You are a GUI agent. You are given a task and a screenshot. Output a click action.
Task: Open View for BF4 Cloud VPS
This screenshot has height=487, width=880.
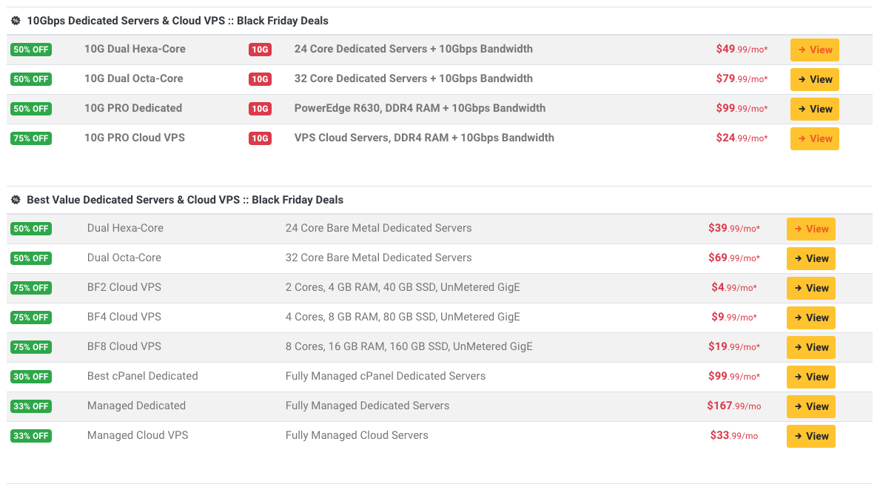tap(811, 318)
